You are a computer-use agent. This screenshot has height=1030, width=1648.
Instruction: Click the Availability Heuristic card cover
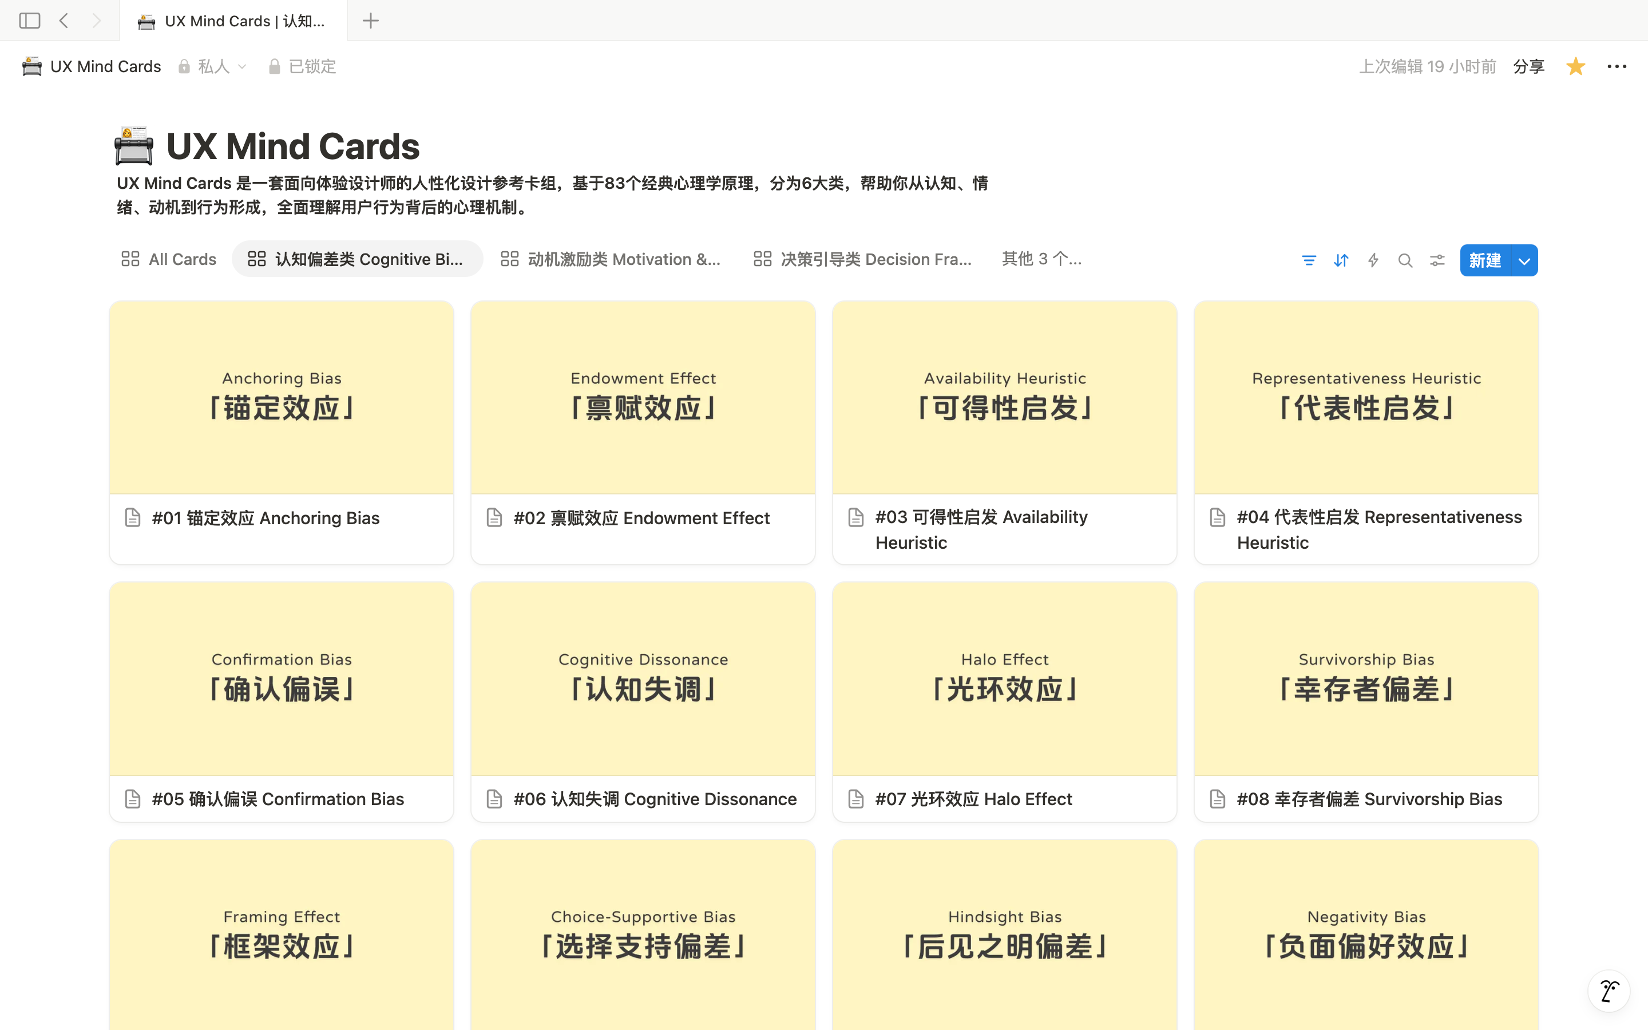tap(1004, 398)
